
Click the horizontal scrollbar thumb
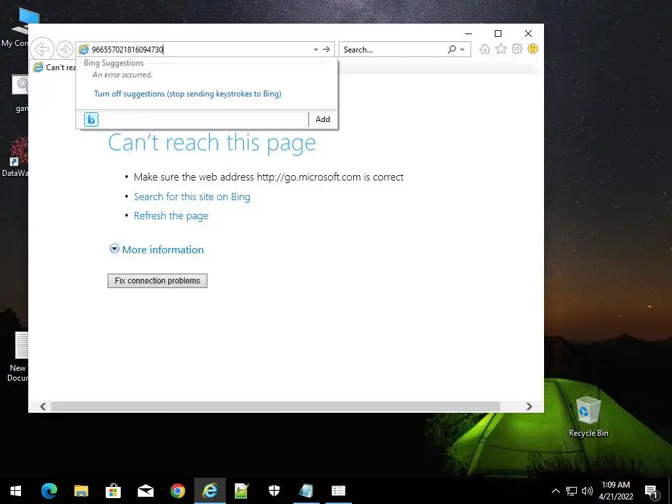pyautogui.click(x=276, y=406)
